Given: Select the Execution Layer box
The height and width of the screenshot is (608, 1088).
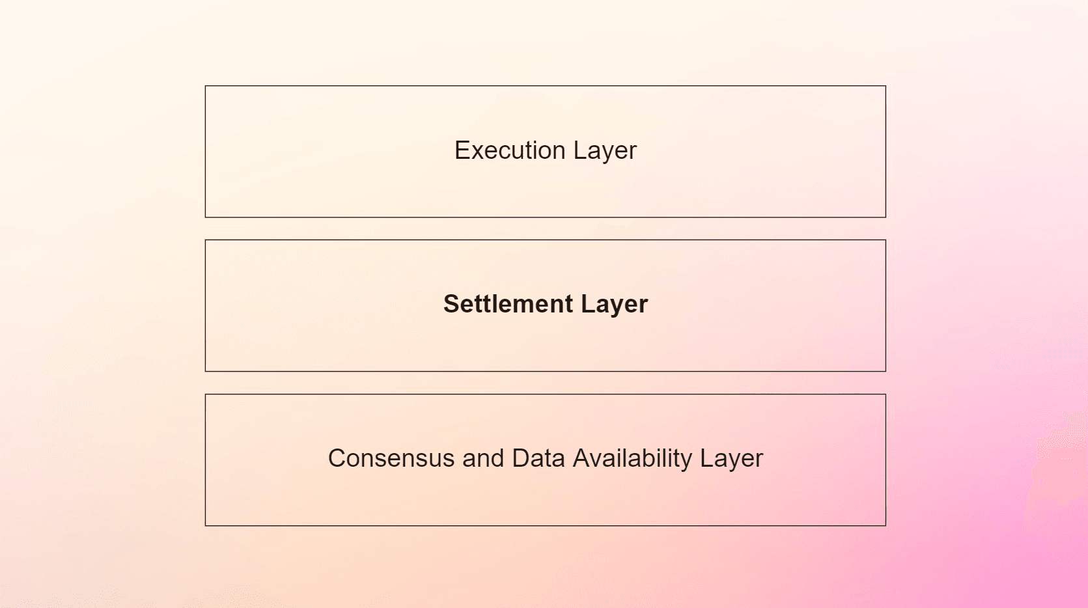Looking at the screenshot, I should (545, 152).
